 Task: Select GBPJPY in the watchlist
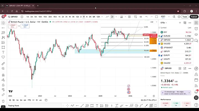[x=176, y=51]
